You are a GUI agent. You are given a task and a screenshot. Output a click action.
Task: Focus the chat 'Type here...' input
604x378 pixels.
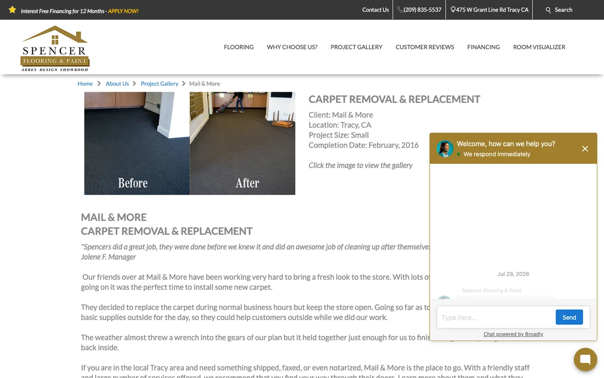pyautogui.click(x=495, y=318)
